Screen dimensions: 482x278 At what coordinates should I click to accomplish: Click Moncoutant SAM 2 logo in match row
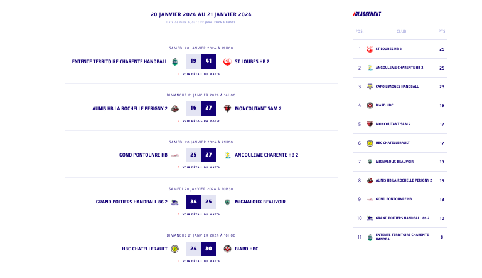pos(227,108)
